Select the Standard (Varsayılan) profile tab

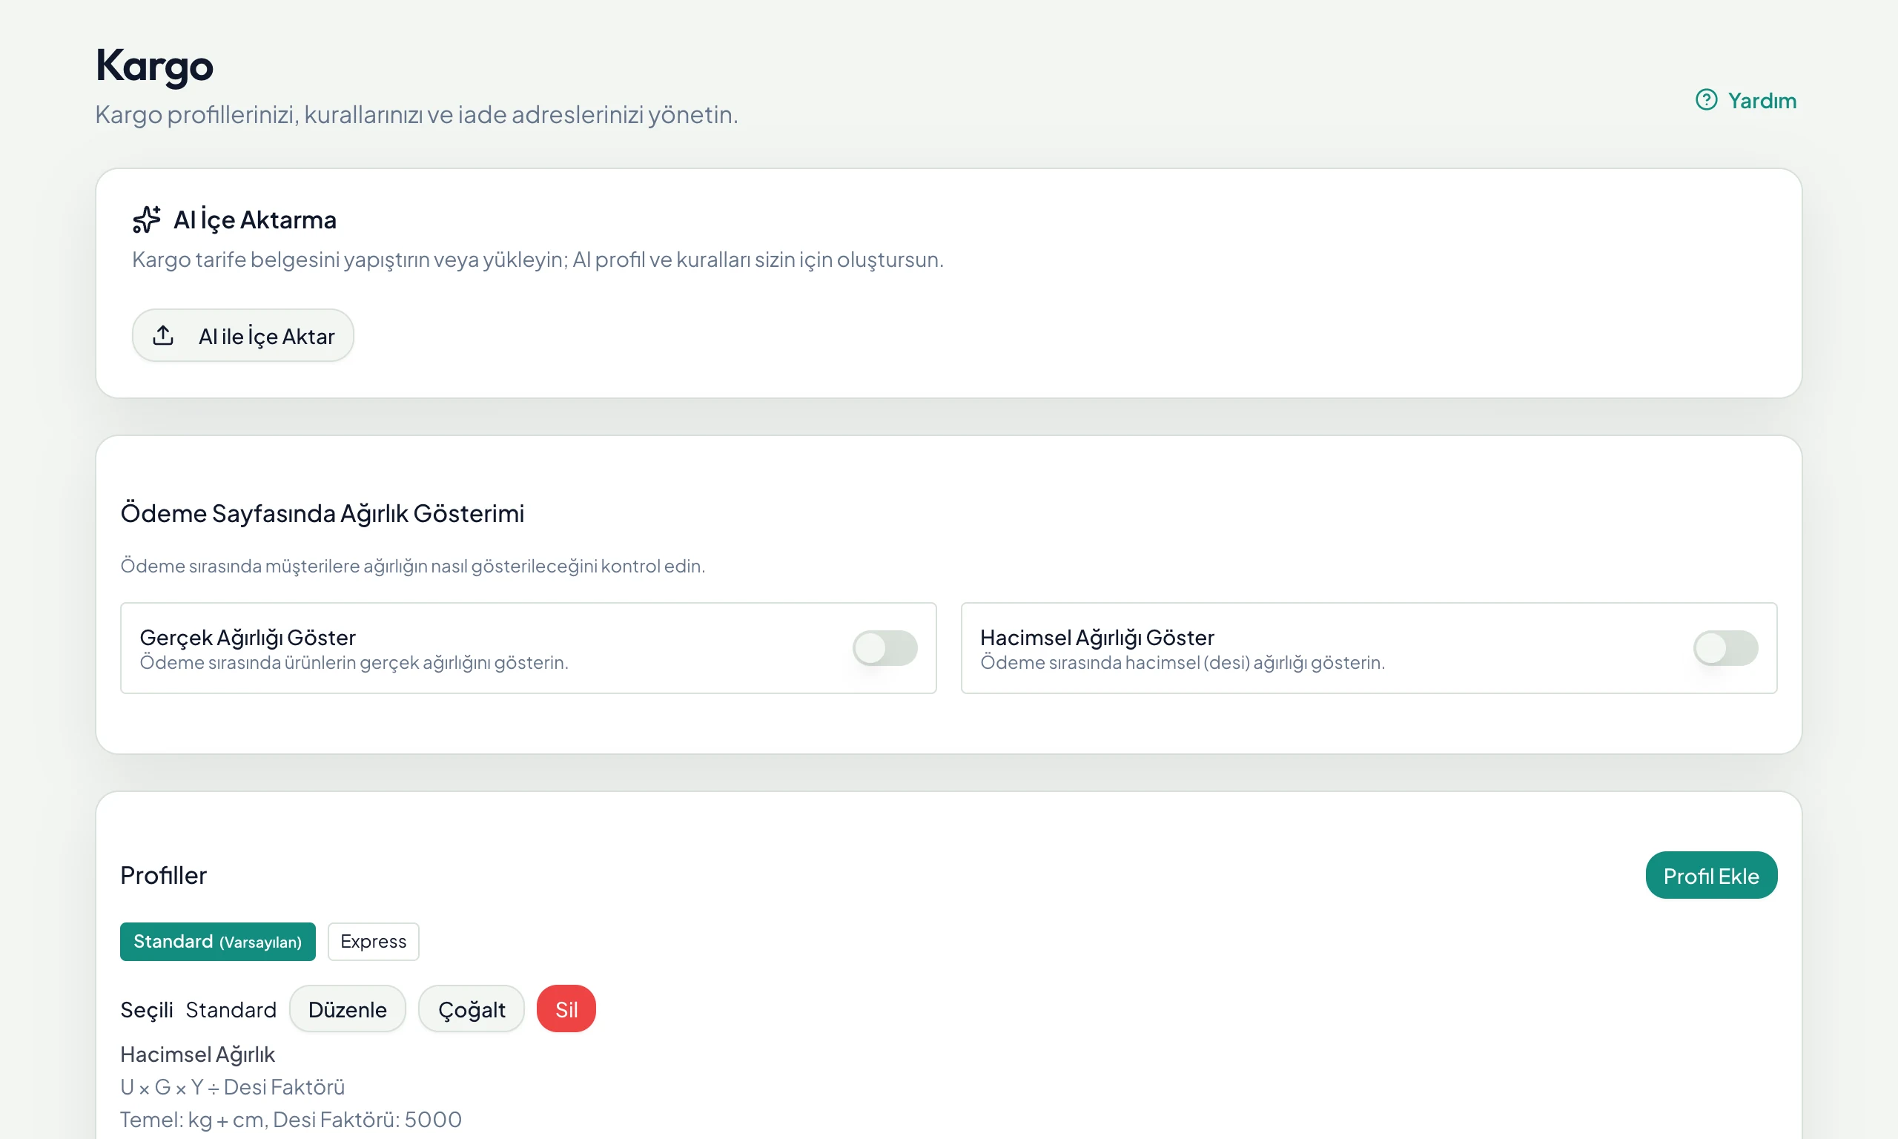click(x=218, y=941)
